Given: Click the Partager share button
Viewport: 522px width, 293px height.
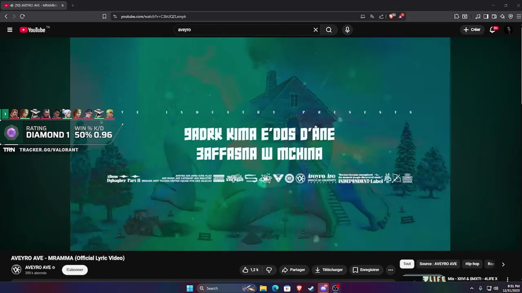Looking at the screenshot, I should (293, 270).
